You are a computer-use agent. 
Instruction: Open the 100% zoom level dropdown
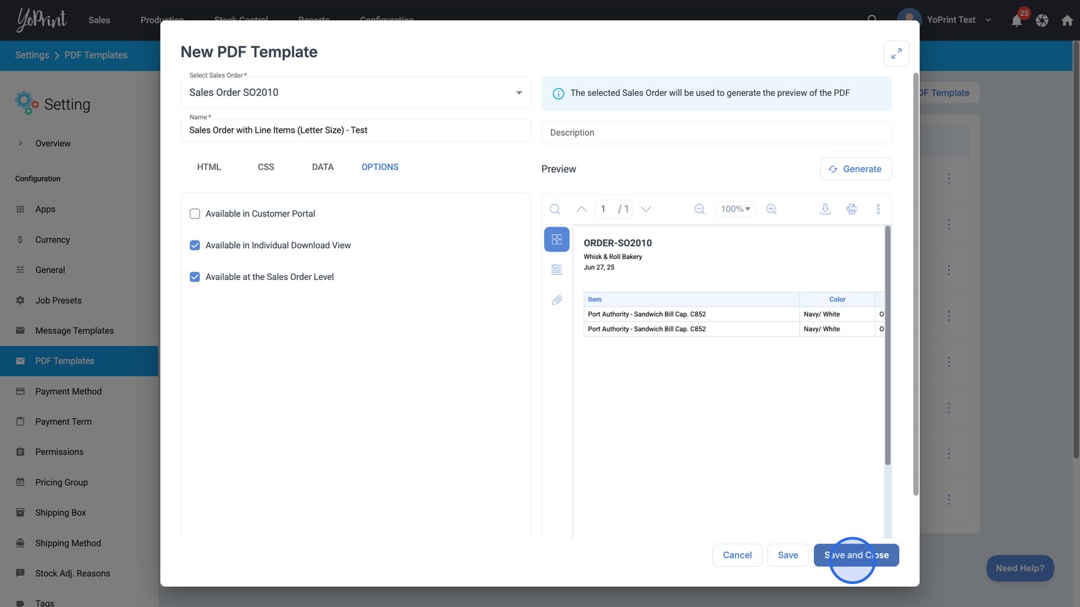[735, 209]
